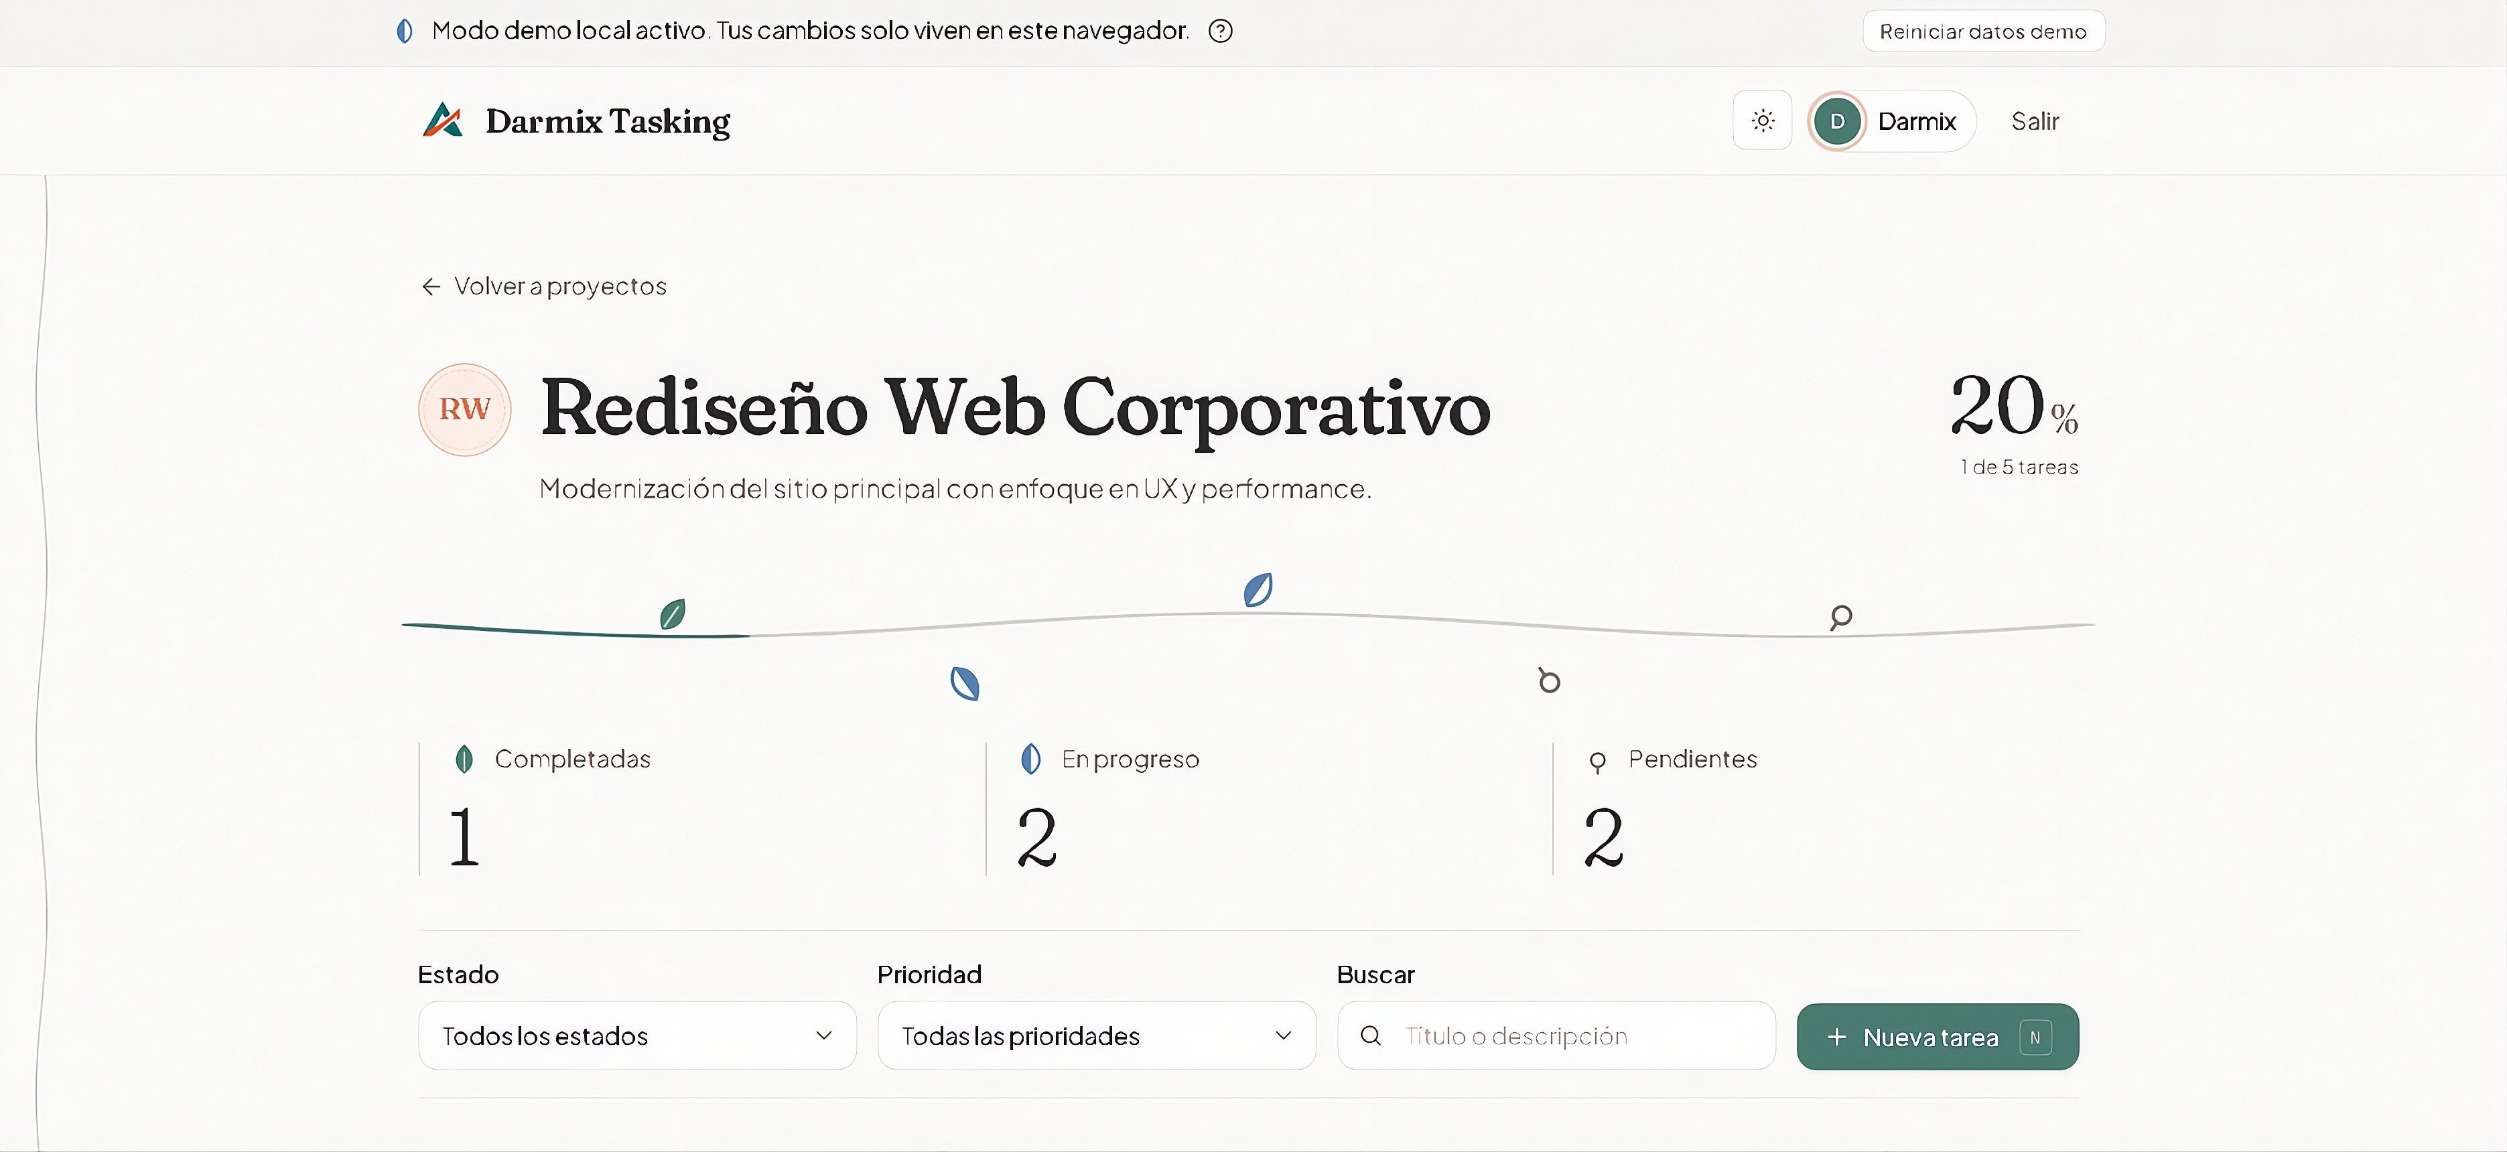Focus the Título o descripción search field

click(x=1556, y=1036)
